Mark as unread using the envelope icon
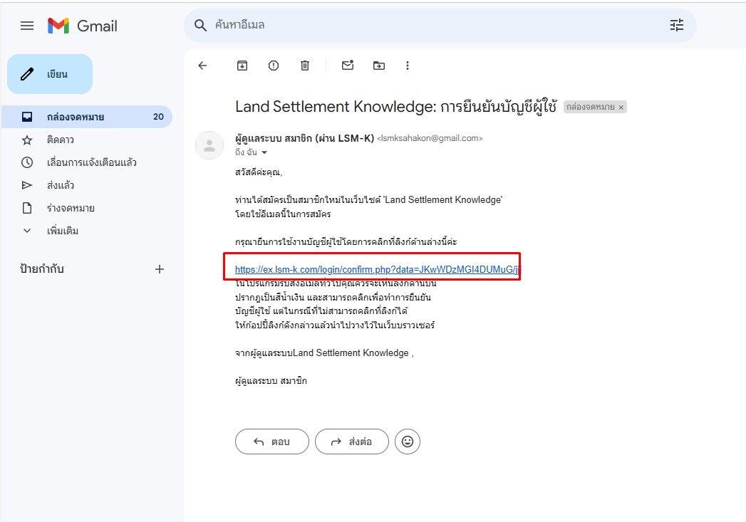This screenshot has height=522, width=746. [348, 66]
